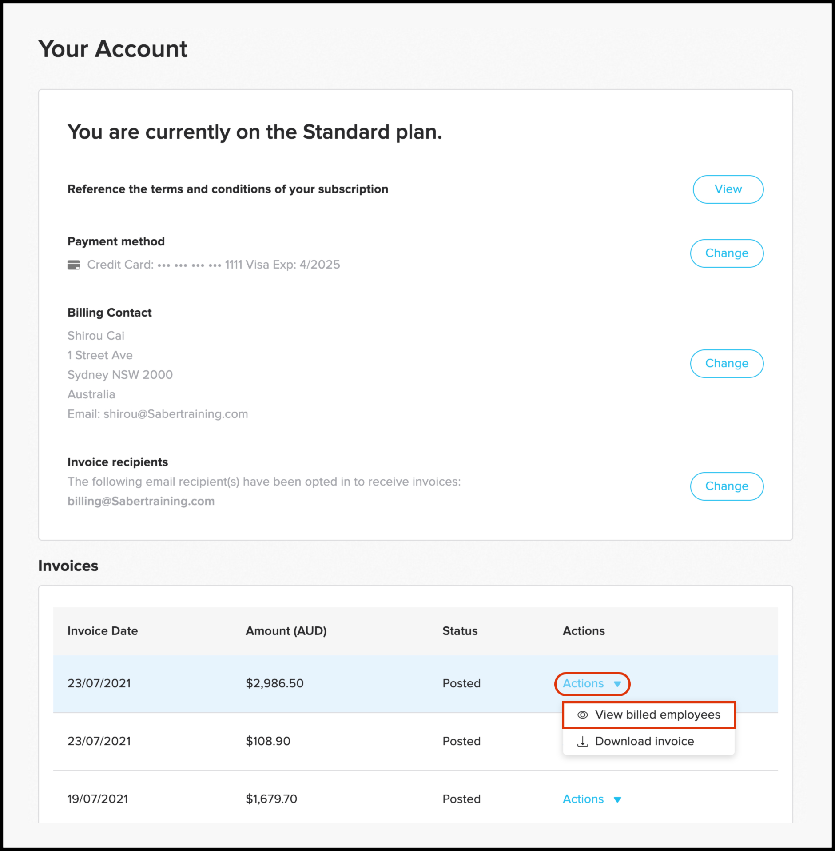Select the $108.90 invoice row

[268, 741]
